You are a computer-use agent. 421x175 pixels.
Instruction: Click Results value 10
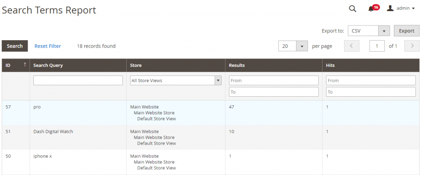pyautogui.click(x=231, y=132)
